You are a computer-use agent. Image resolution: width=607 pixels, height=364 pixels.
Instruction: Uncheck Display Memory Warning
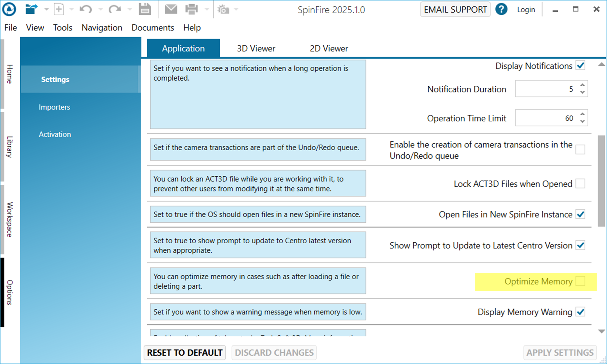click(580, 312)
